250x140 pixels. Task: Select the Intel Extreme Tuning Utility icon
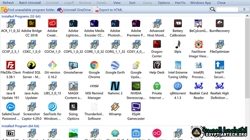coord(178,65)
